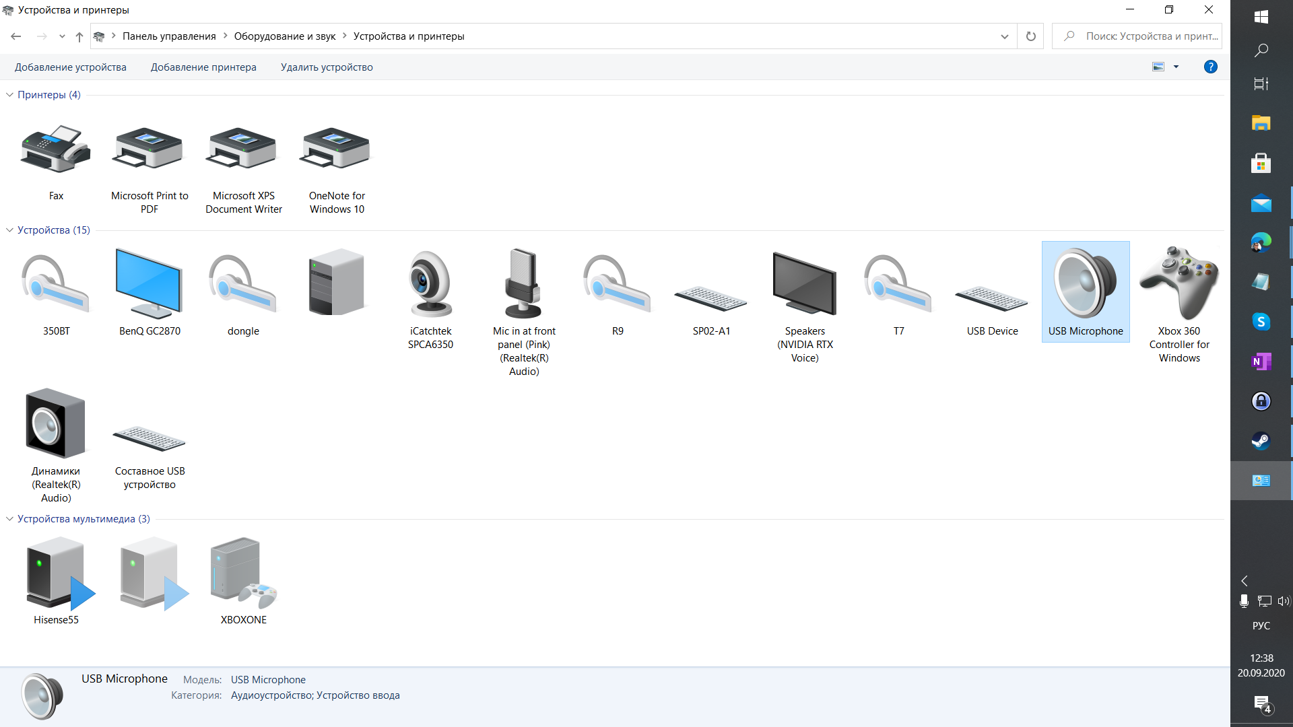Viewport: 1293px width, 727px height.
Task: Switch the РУС input language indicator
Action: pos(1261,626)
